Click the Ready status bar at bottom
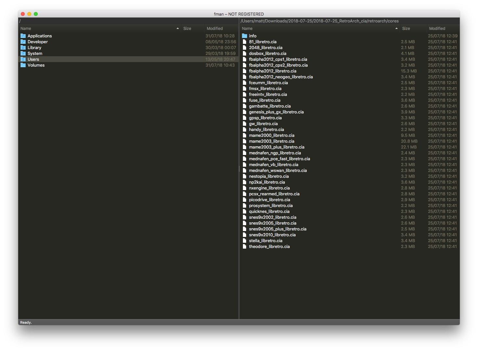478x351 pixels. point(26,322)
